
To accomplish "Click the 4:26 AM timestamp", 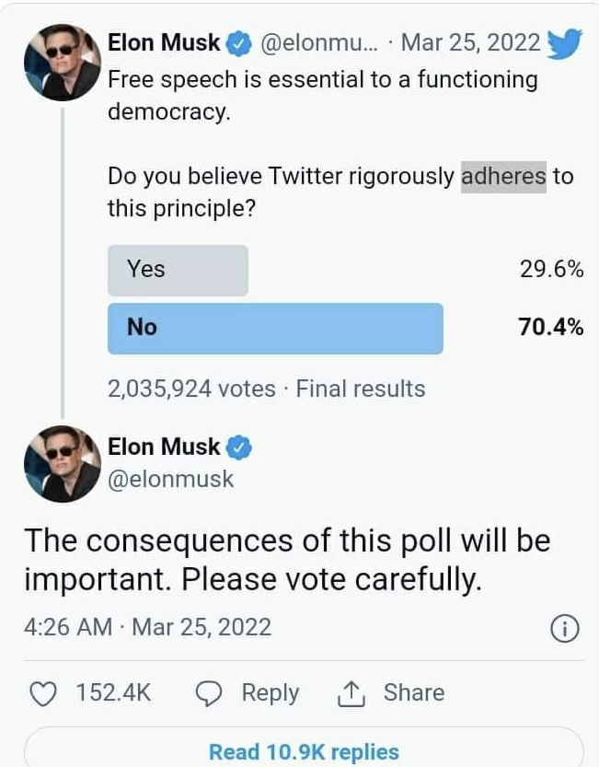I will [x=68, y=628].
